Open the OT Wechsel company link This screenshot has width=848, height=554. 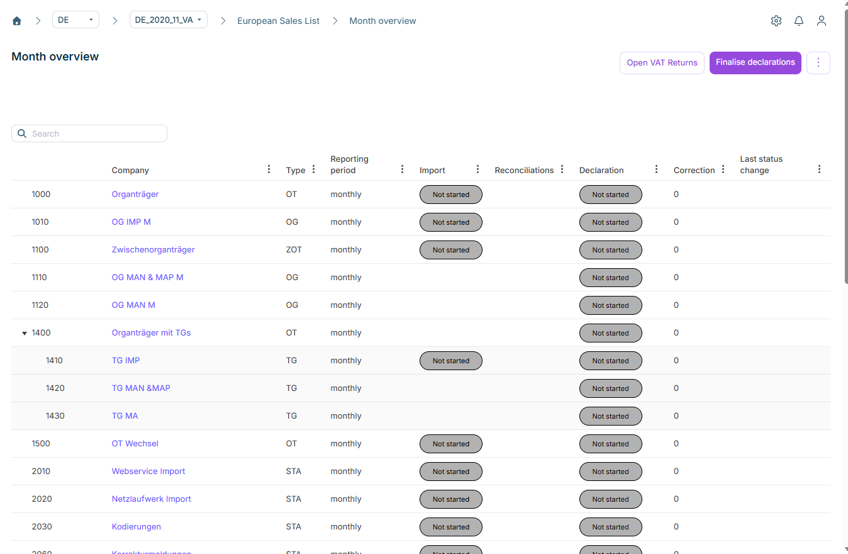135,444
